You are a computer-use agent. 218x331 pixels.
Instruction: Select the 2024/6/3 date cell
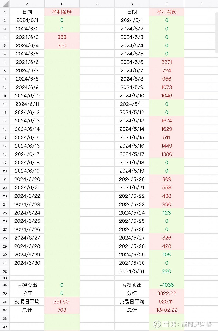[27, 37]
